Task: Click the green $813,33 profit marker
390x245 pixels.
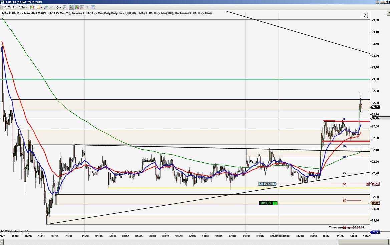Action: (x=266, y=203)
